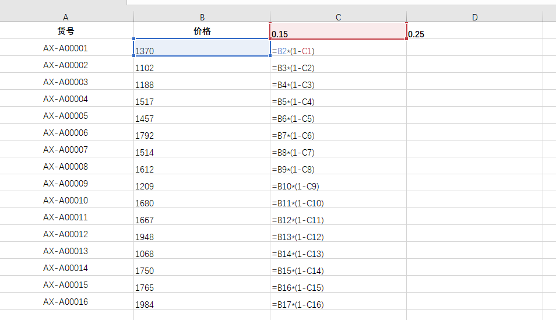Select cell containing 0.15
The height and width of the screenshot is (320, 556).
(338, 31)
